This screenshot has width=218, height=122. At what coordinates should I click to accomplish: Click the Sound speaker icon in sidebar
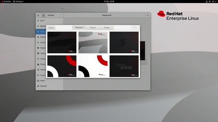(x=38, y=75)
